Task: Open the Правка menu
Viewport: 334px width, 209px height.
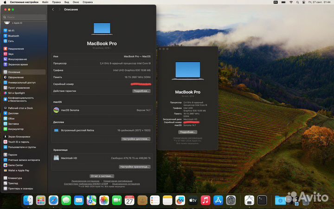Action: (x=57, y=2)
